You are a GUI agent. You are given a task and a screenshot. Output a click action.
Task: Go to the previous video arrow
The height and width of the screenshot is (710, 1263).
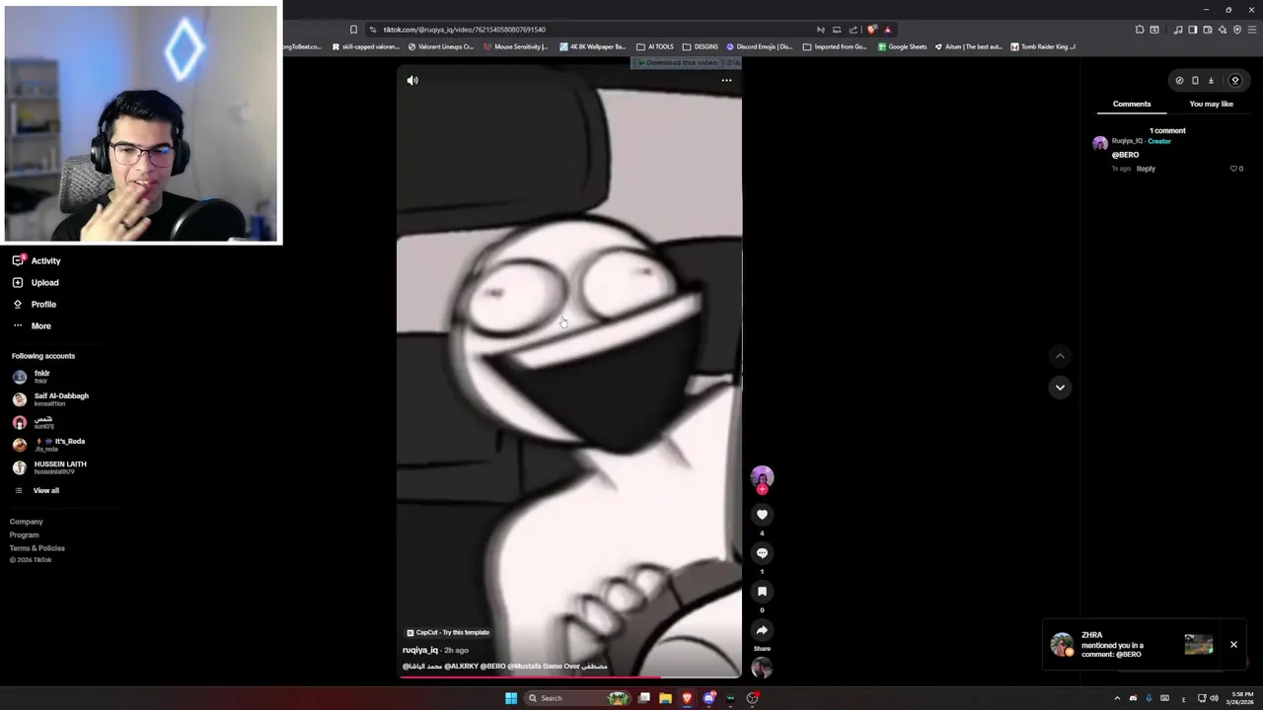click(x=1060, y=356)
